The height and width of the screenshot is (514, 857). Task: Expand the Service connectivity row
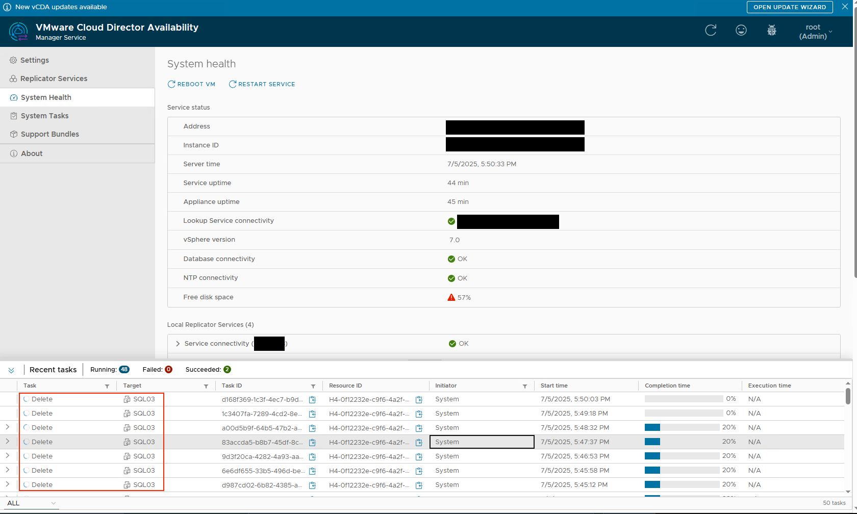coord(178,344)
